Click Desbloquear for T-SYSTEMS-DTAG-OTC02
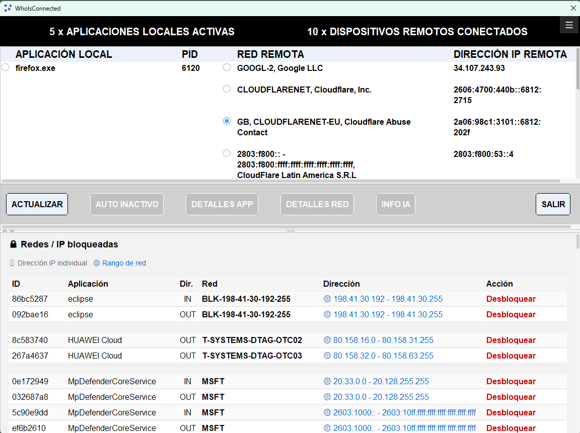Image resolution: width=580 pixels, height=433 pixels. point(511,340)
